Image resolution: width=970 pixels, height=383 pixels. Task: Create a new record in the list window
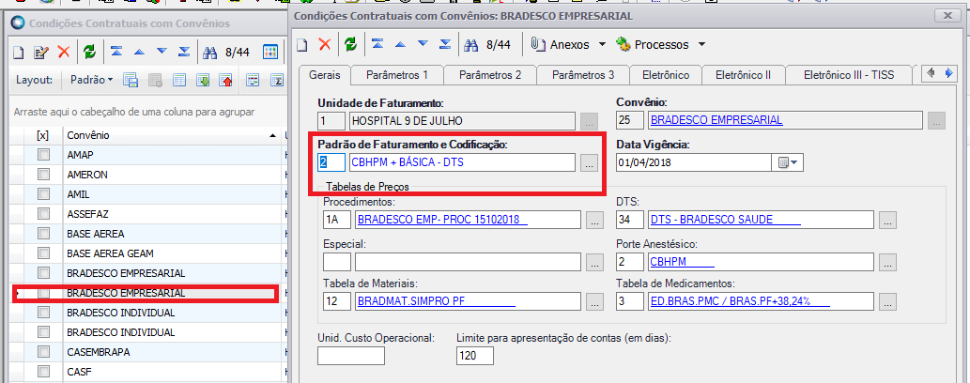pyautogui.click(x=19, y=52)
